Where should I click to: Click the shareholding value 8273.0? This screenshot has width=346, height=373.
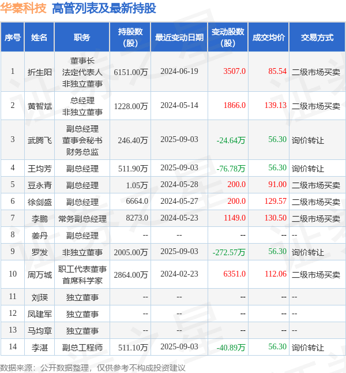click(137, 218)
